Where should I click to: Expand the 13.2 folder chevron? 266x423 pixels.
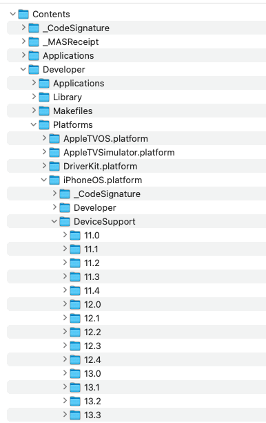point(65,401)
